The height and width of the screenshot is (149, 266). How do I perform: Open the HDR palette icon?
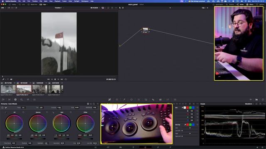(22, 100)
